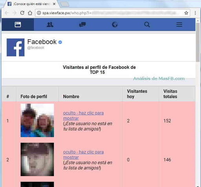Click 'oculto - haz clic para mostrar' in row 2
Image resolution: width=201 pixels, height=187 pixels.
(x=83, y=155)
